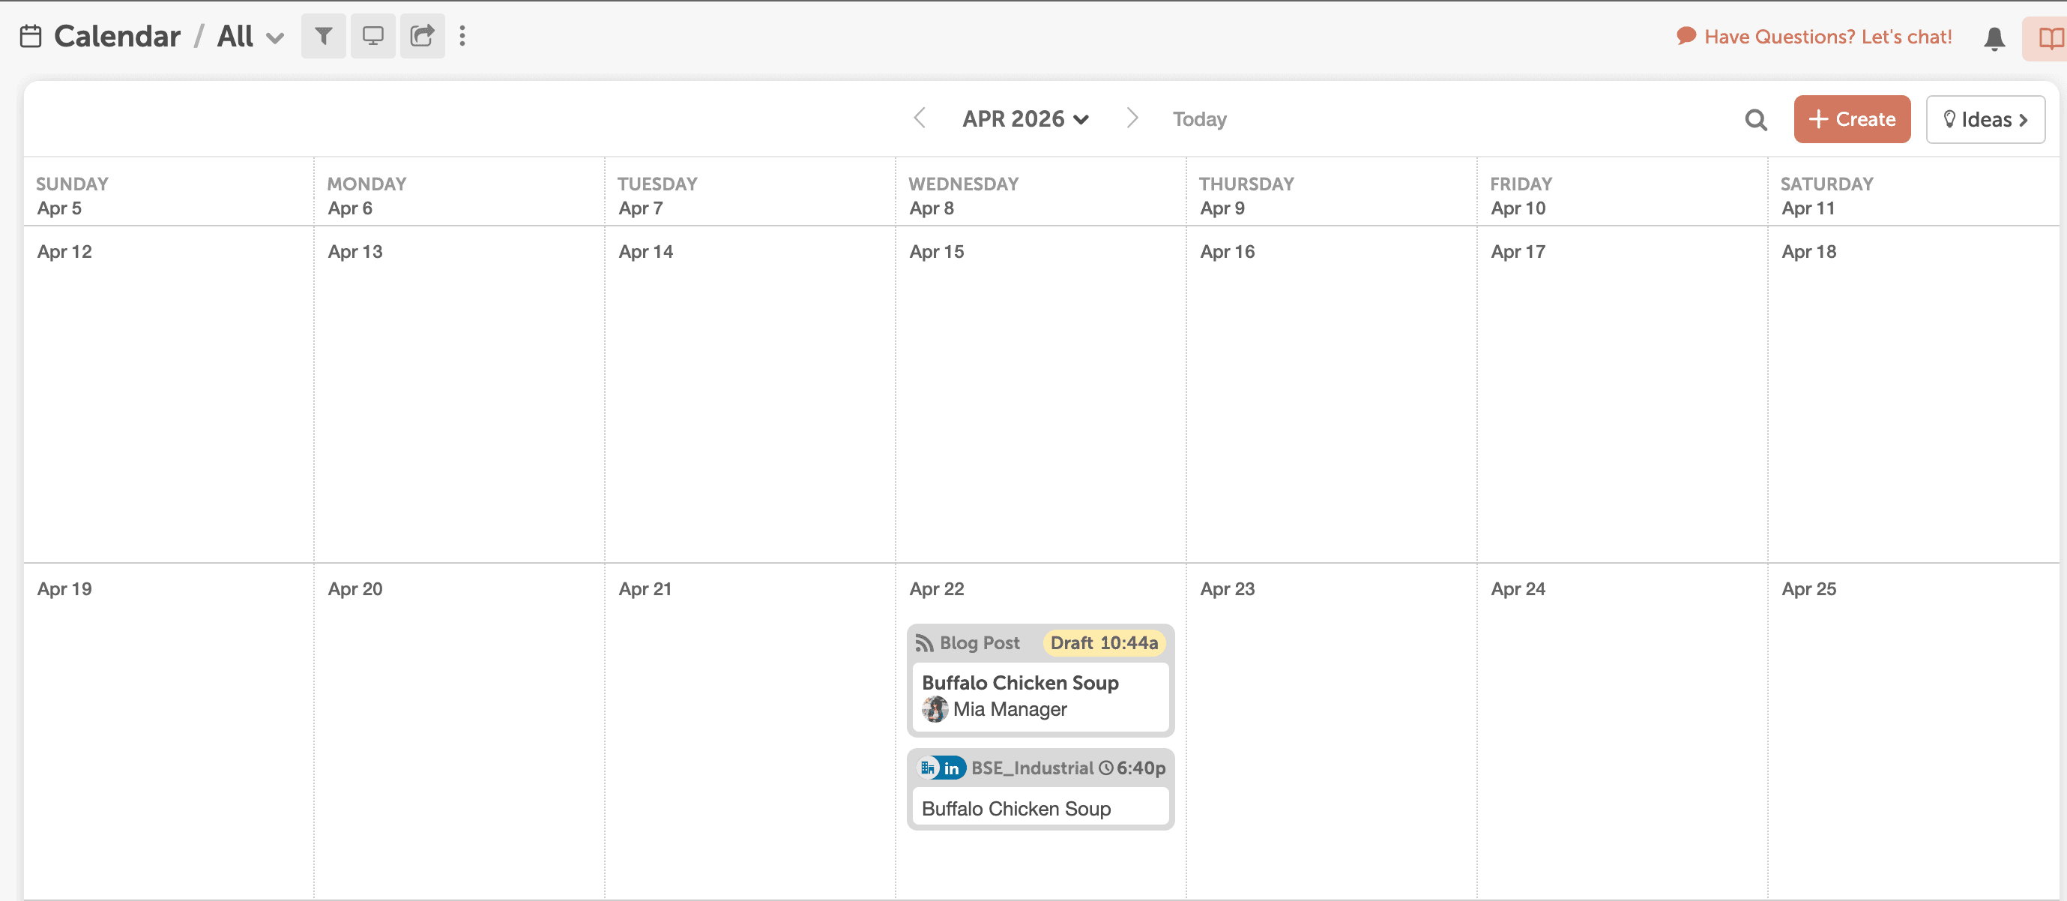The image size is (2067, 901).
Task: Go to the previous month arrow
Action: click(920, 118)
